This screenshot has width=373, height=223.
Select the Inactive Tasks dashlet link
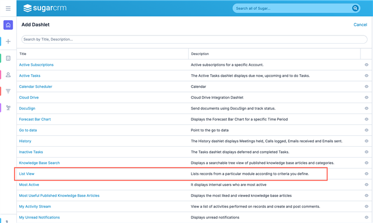click(x=31, y=152)
